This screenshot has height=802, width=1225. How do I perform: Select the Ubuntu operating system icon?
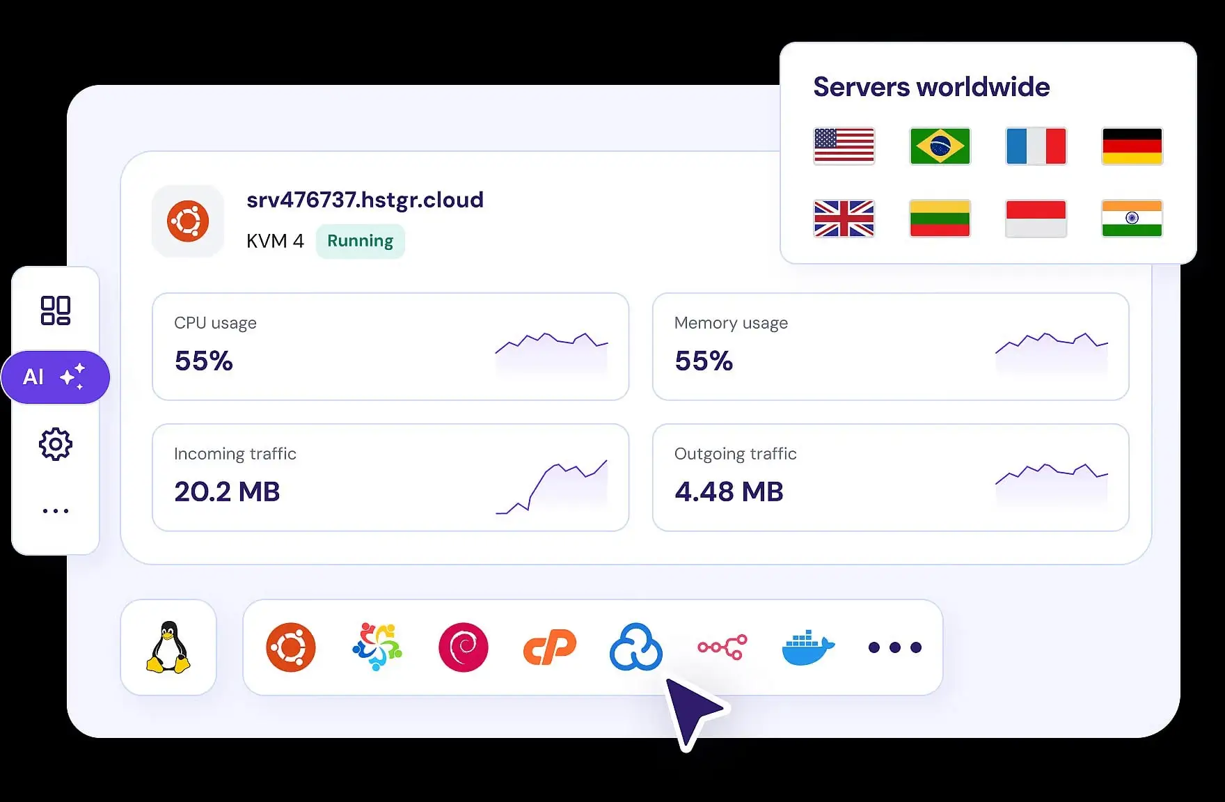[290, 647]
